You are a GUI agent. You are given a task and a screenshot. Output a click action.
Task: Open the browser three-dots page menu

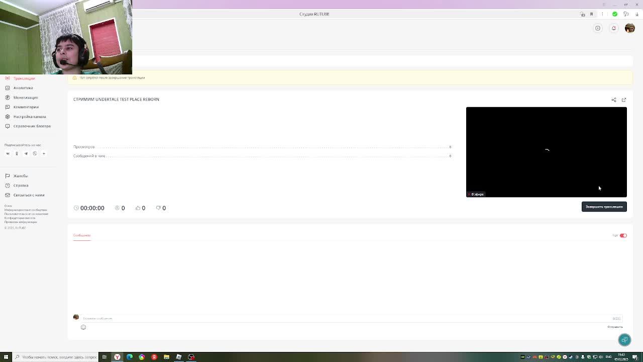(602, 14)
